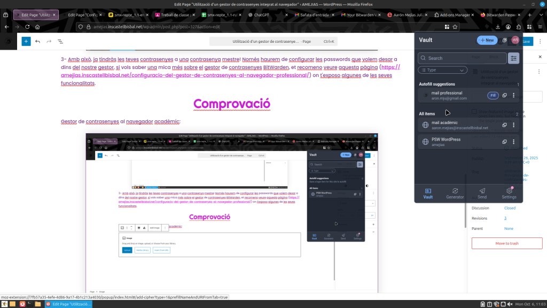This screenshot has height=308, width=547.
Task: Go to Bitwarden Send tab
Action: [482, 192]
